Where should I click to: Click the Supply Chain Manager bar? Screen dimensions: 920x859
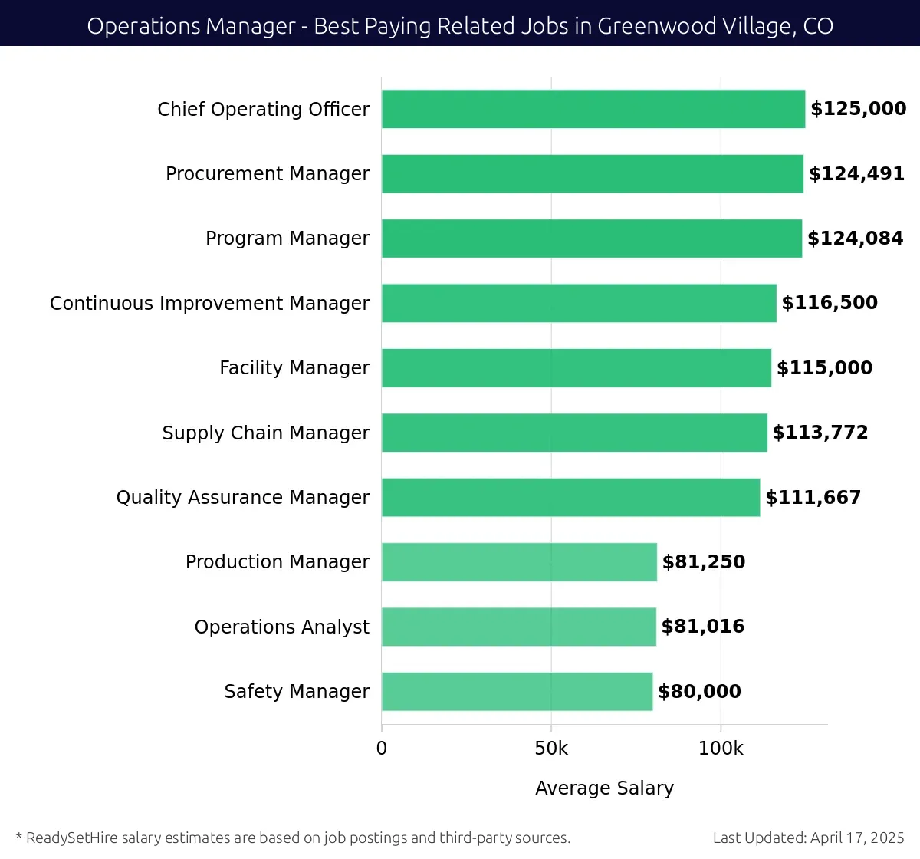click(x=574, y=433)
